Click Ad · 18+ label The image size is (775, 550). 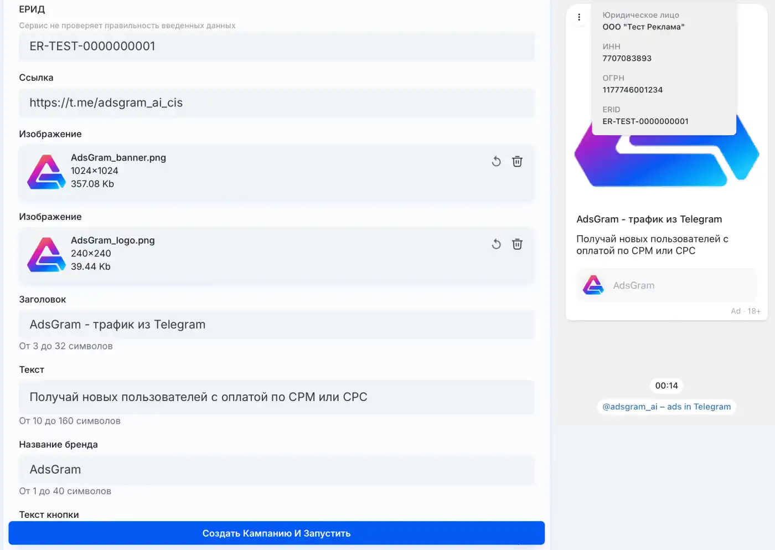[x=746, y=311]
